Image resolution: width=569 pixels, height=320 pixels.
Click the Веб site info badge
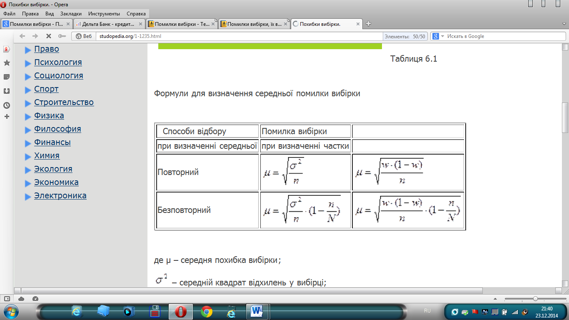click(83, 36)
